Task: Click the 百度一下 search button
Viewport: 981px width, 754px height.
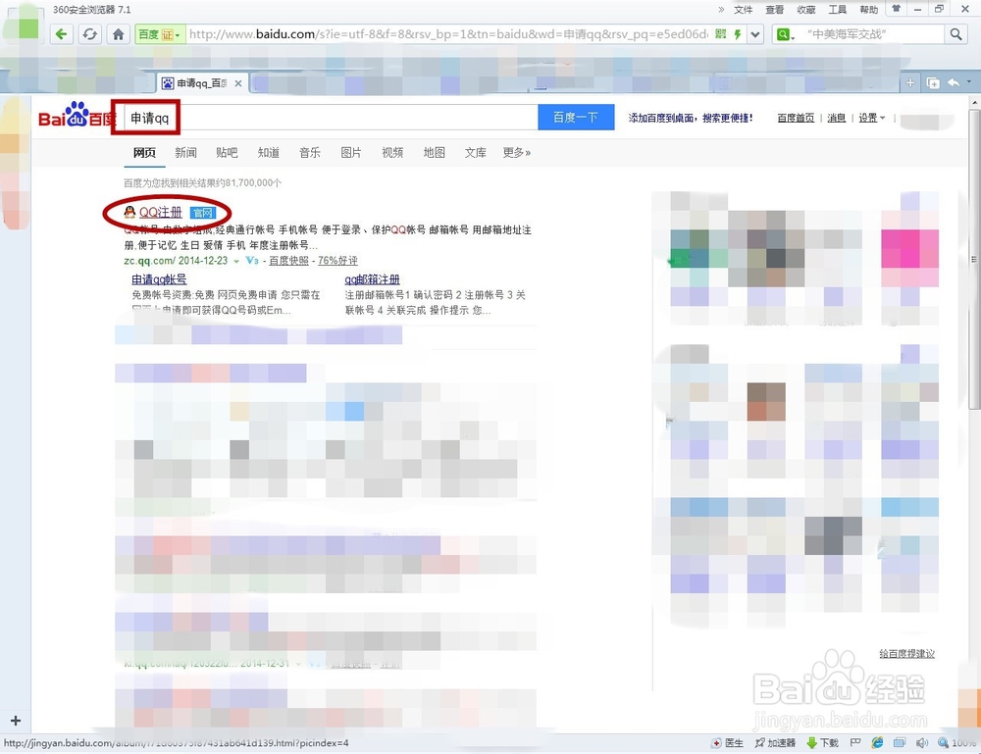Action: [x=576, y=118]
